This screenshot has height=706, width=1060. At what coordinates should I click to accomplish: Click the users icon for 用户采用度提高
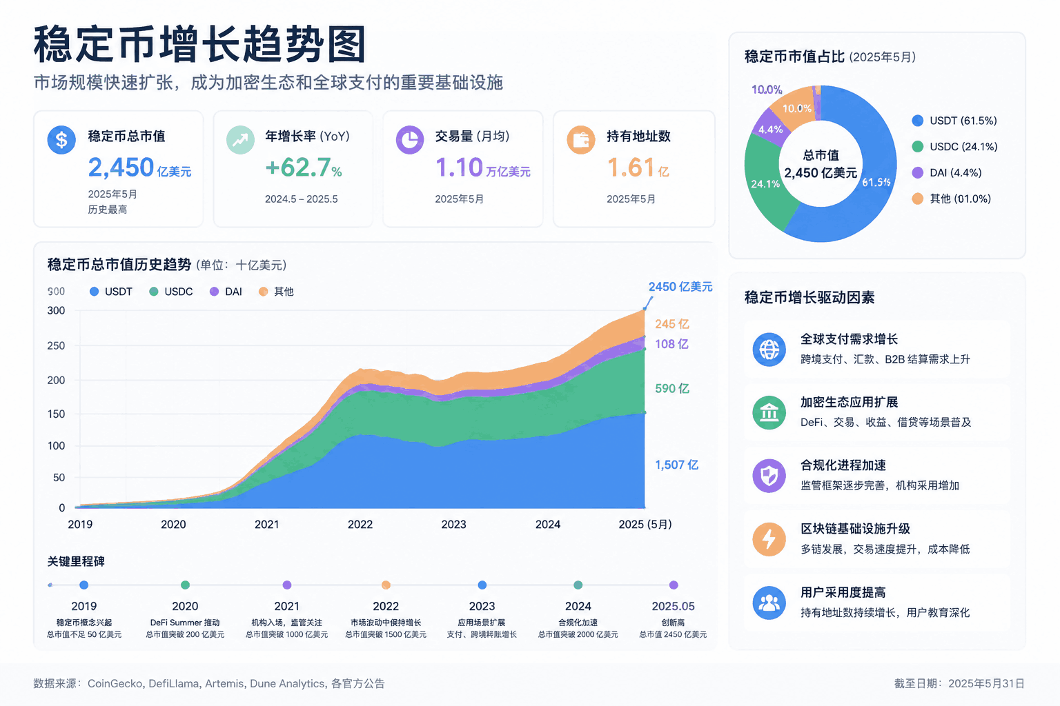click(769, 603)
